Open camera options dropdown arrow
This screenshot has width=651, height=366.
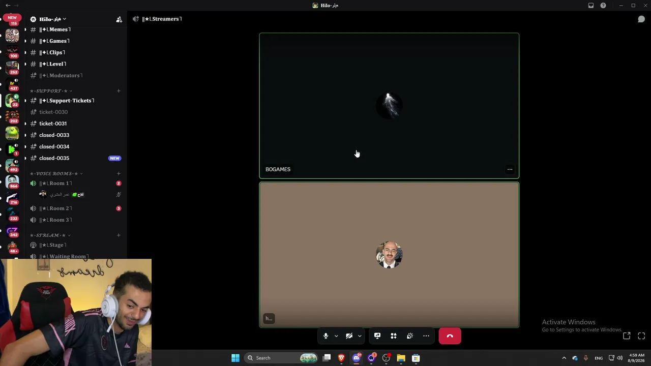(360, 336)
